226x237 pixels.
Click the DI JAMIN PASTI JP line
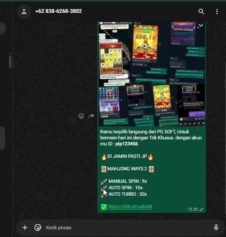coord(127,156)
